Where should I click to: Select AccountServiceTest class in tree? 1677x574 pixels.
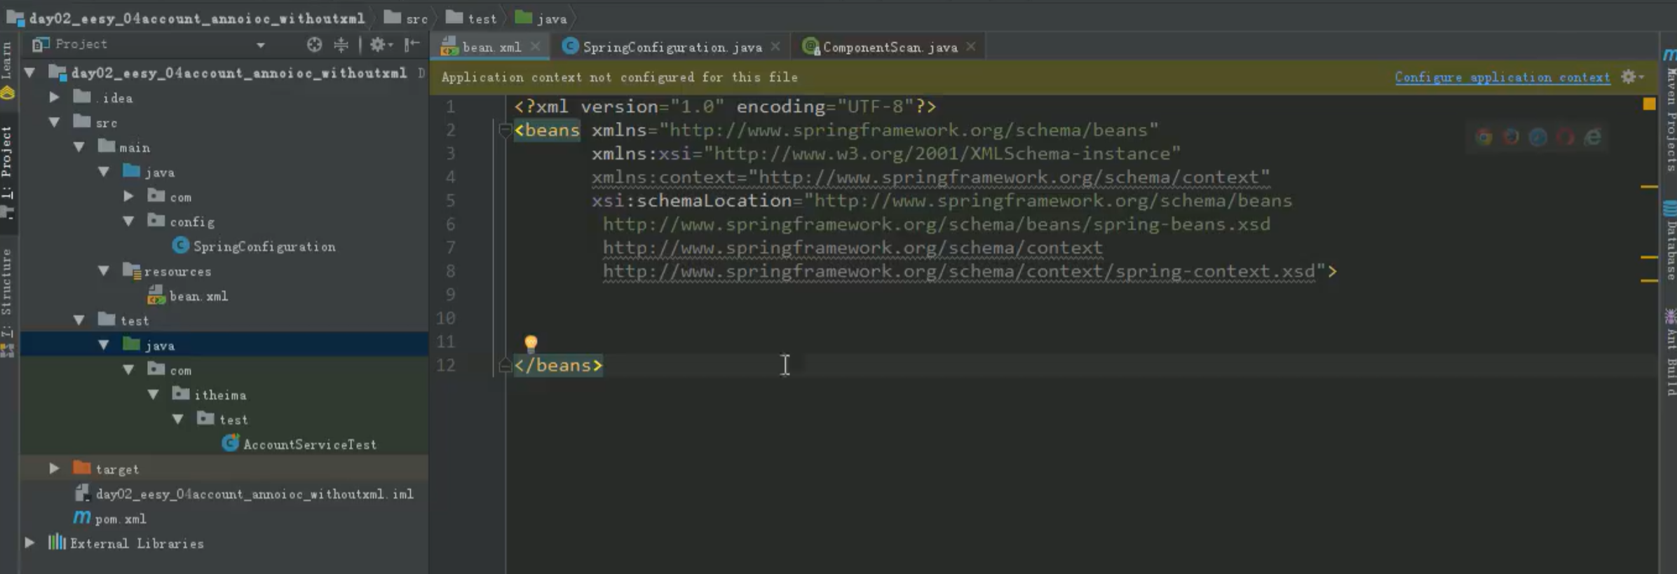click(299, 444)
